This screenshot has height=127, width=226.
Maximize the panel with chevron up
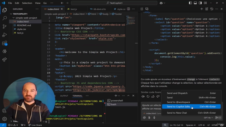coord(128,96)
